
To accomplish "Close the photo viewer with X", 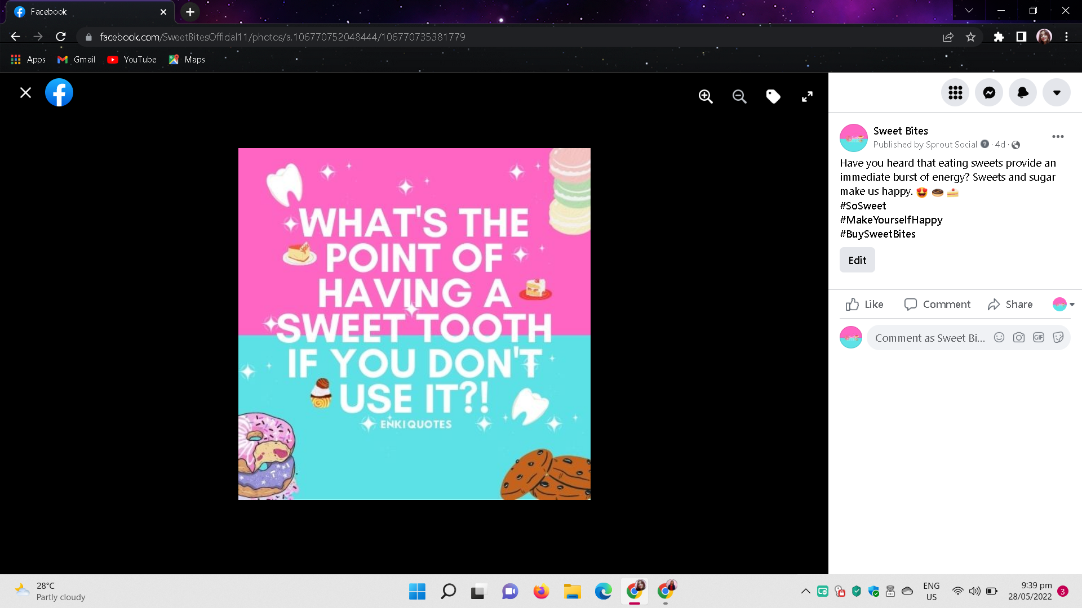I will 25,93.
